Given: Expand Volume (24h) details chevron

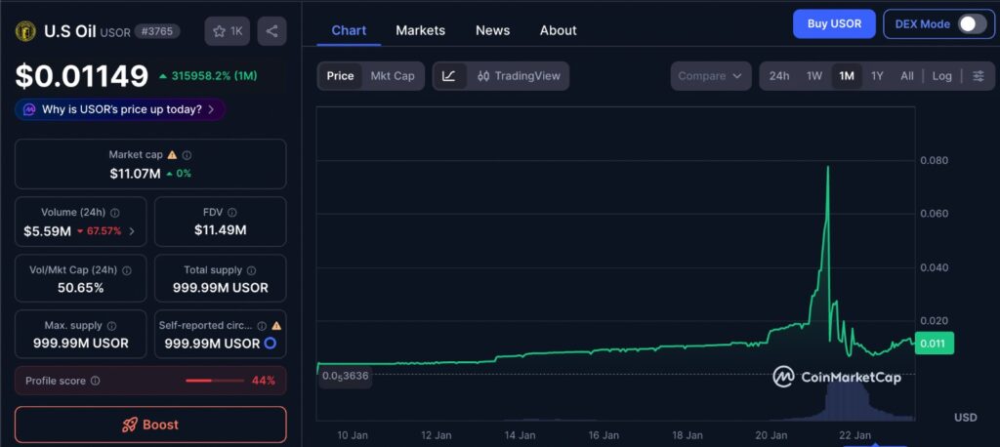Looking at the screenshot, I should click(x=132, y=231).
